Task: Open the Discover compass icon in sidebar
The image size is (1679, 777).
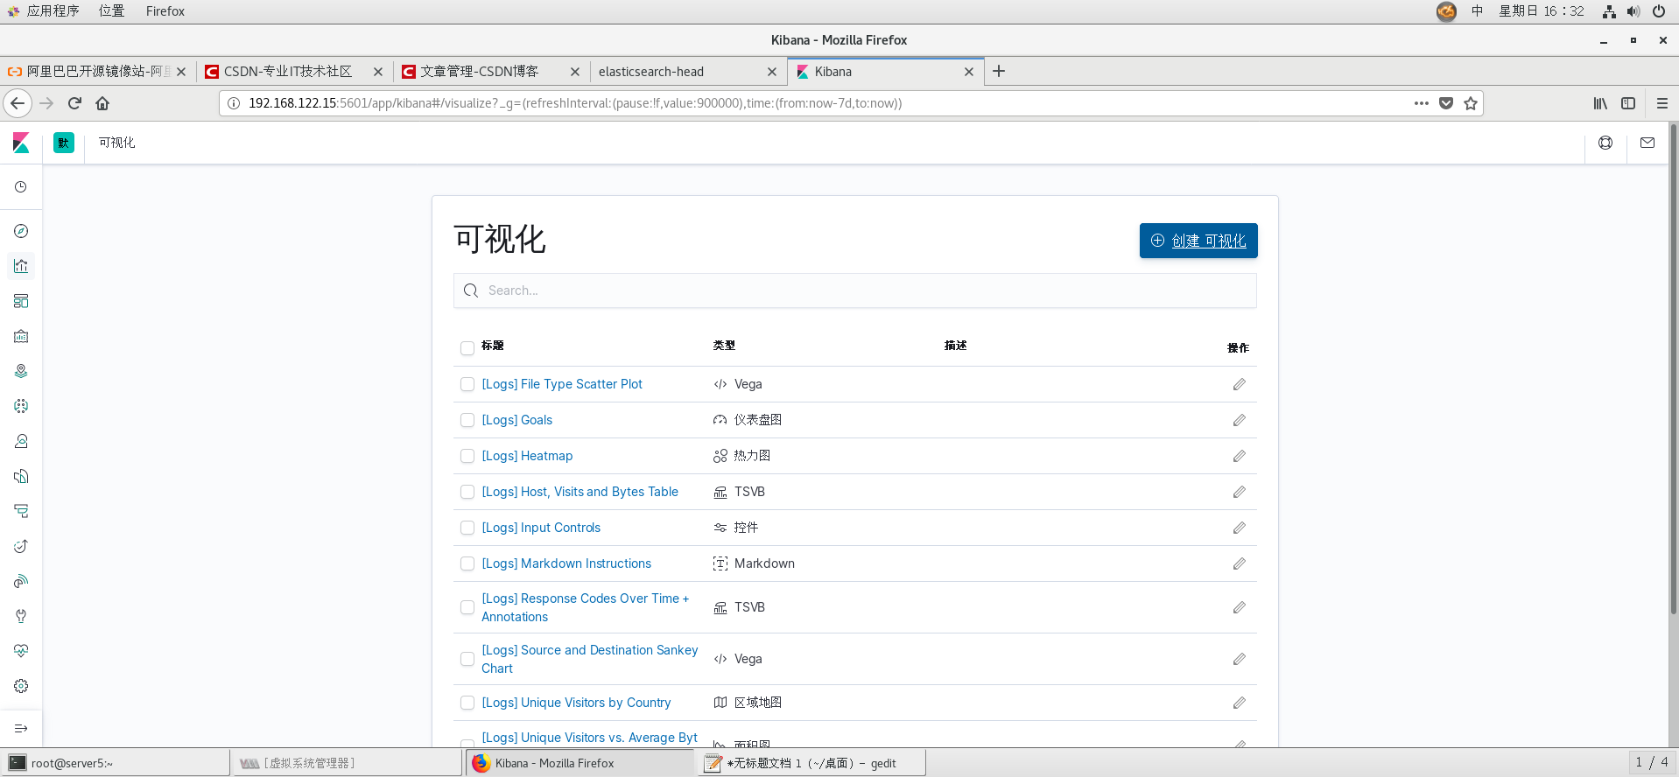Action: pos(21,231)
